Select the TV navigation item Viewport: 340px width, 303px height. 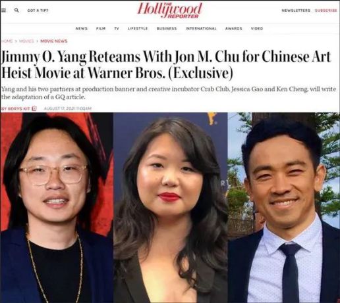[117, 28]
